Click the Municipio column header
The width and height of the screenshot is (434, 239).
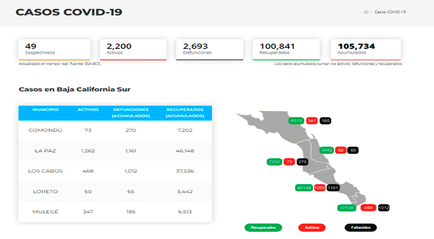(45, 110)
